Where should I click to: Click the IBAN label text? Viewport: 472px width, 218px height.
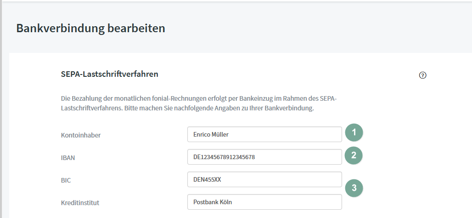point(68,158)
